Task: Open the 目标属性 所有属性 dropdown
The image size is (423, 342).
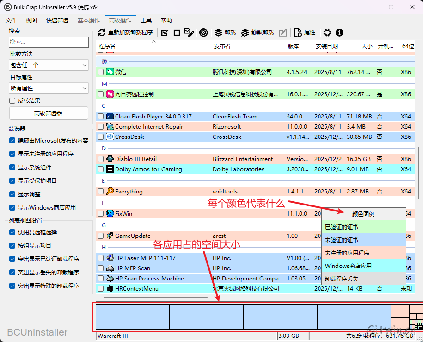Action: 49,88
